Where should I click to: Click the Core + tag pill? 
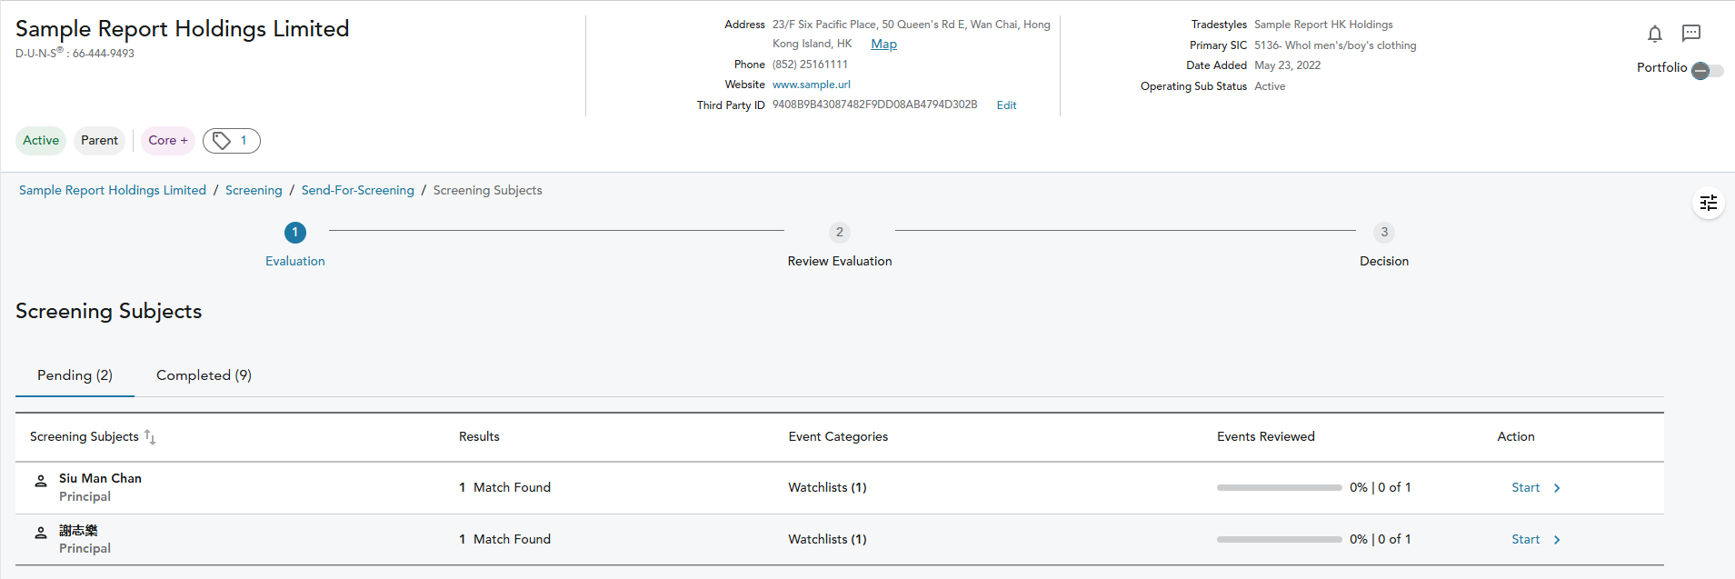(x=168, y=141)
